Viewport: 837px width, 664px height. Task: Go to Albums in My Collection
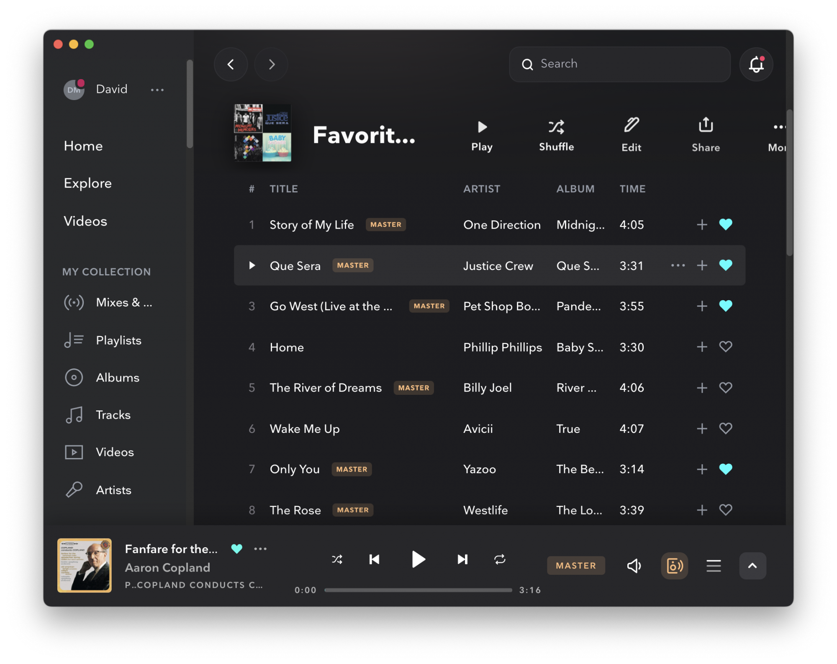pyautogui.click(x=117, y=378)
